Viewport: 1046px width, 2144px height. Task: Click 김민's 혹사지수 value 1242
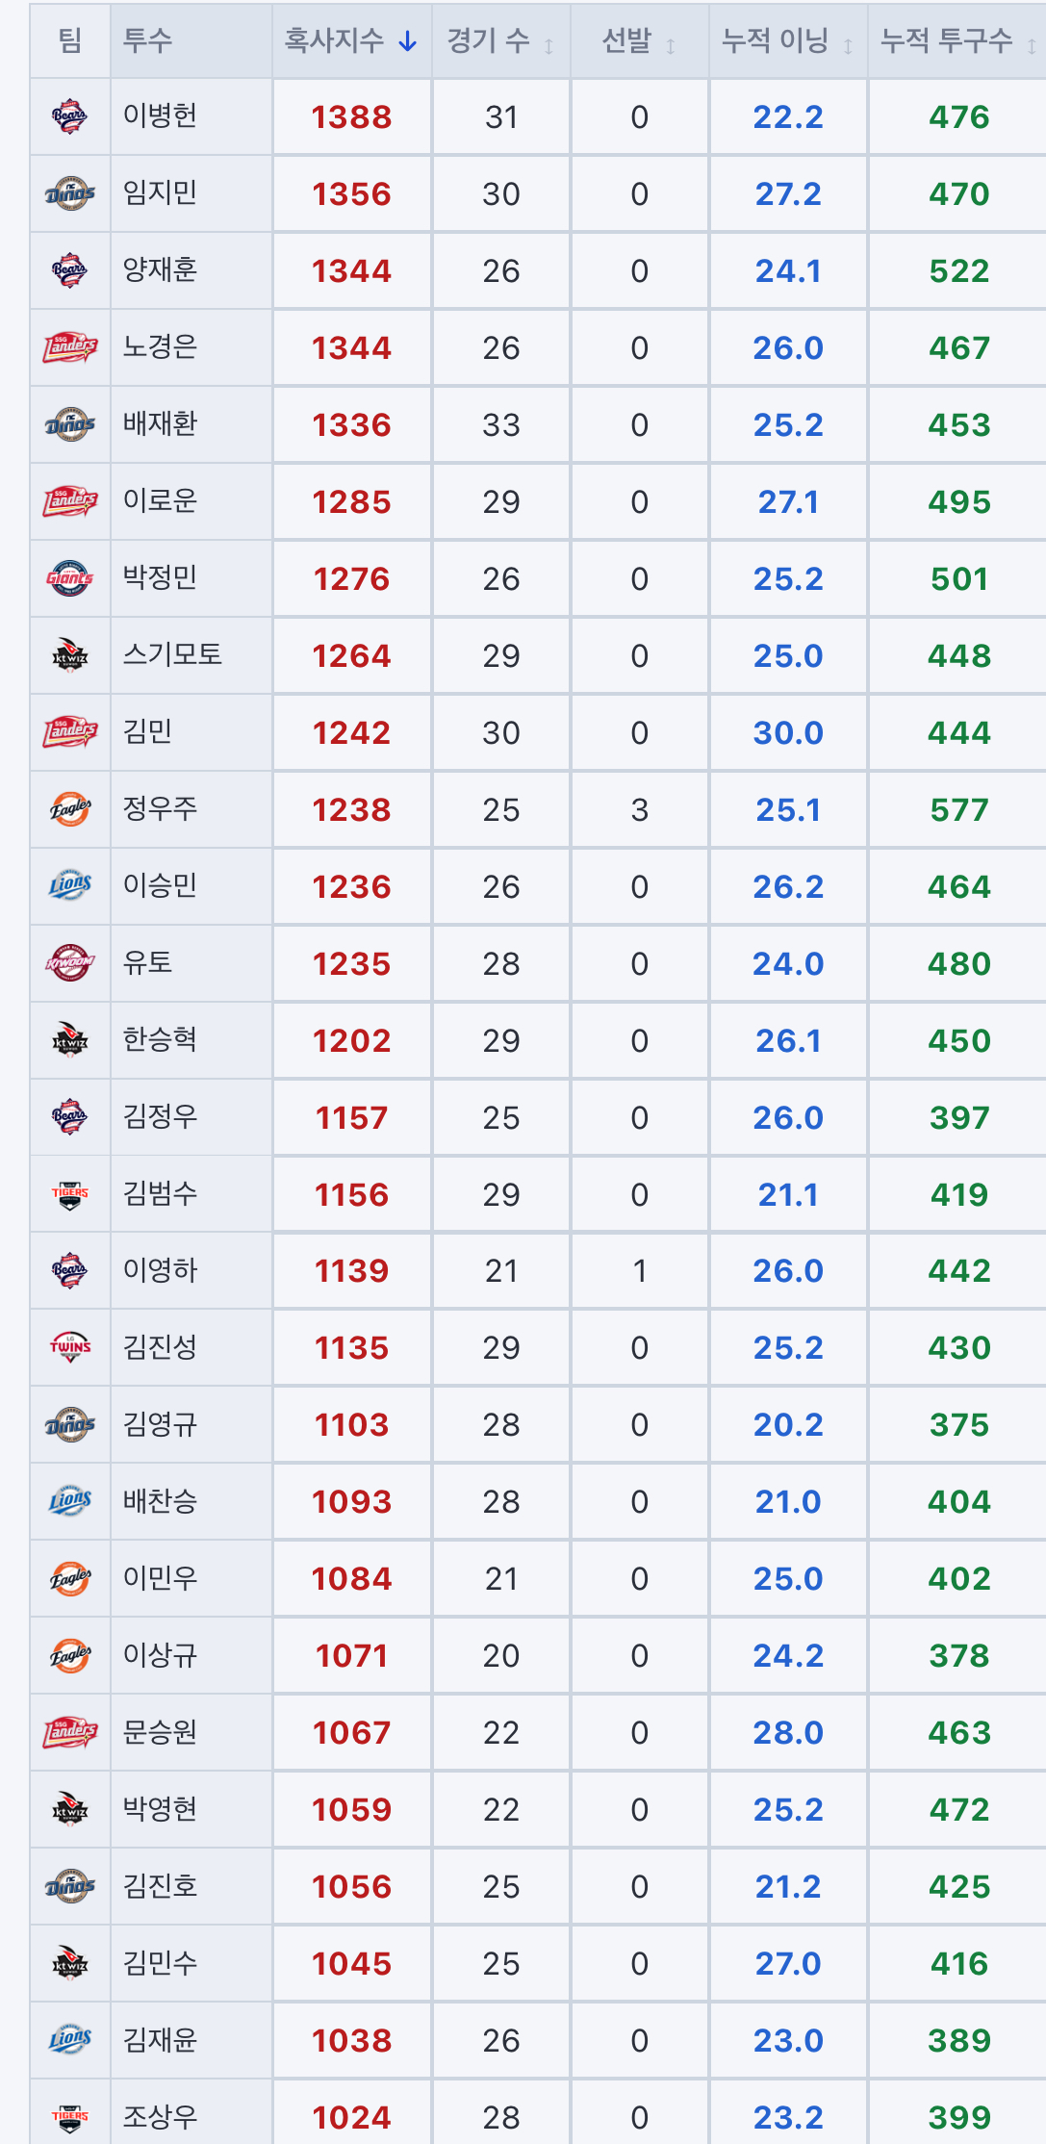(351, 732)
